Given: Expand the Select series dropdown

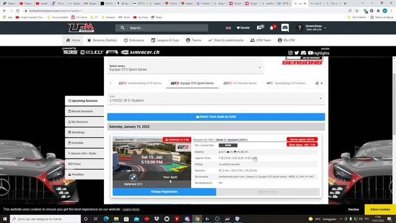Looking at the screenshot, I should click(x=186, y=68).
